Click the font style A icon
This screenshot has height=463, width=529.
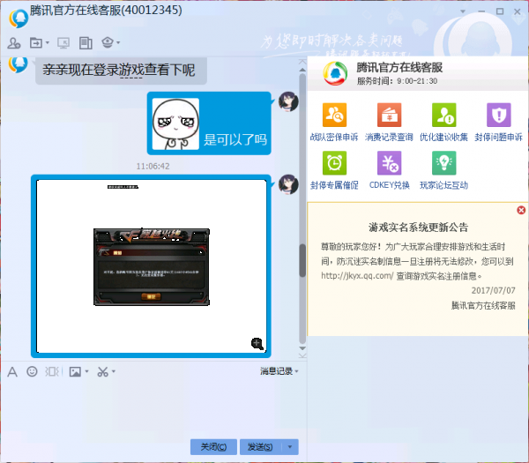click(12, 372)
